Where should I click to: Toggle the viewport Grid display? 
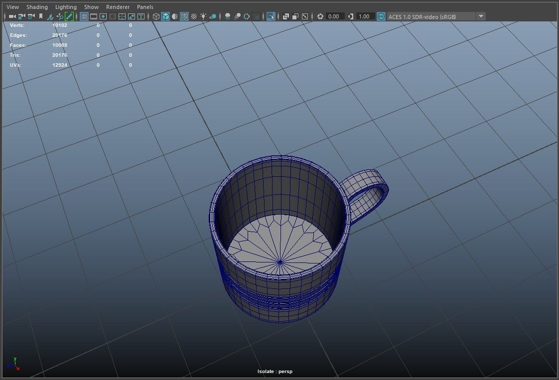[x=84, y=16]
